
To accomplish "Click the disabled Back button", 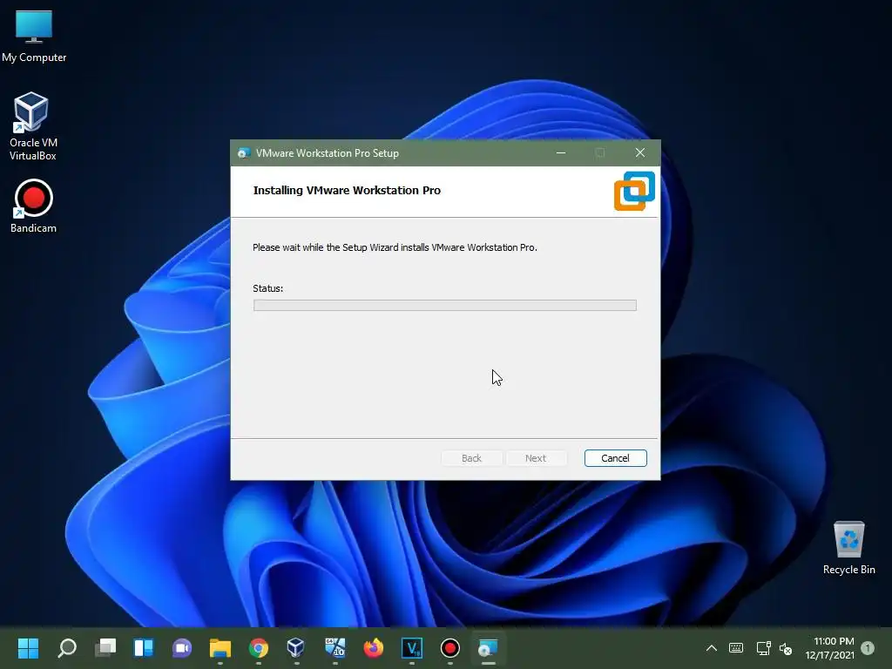I will [x=471, y=458].
